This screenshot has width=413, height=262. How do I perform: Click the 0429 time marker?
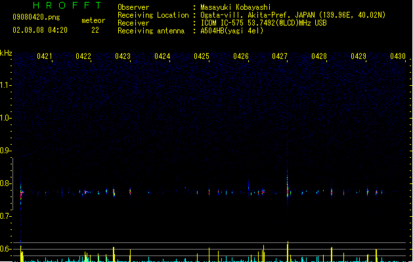[359, 56]
